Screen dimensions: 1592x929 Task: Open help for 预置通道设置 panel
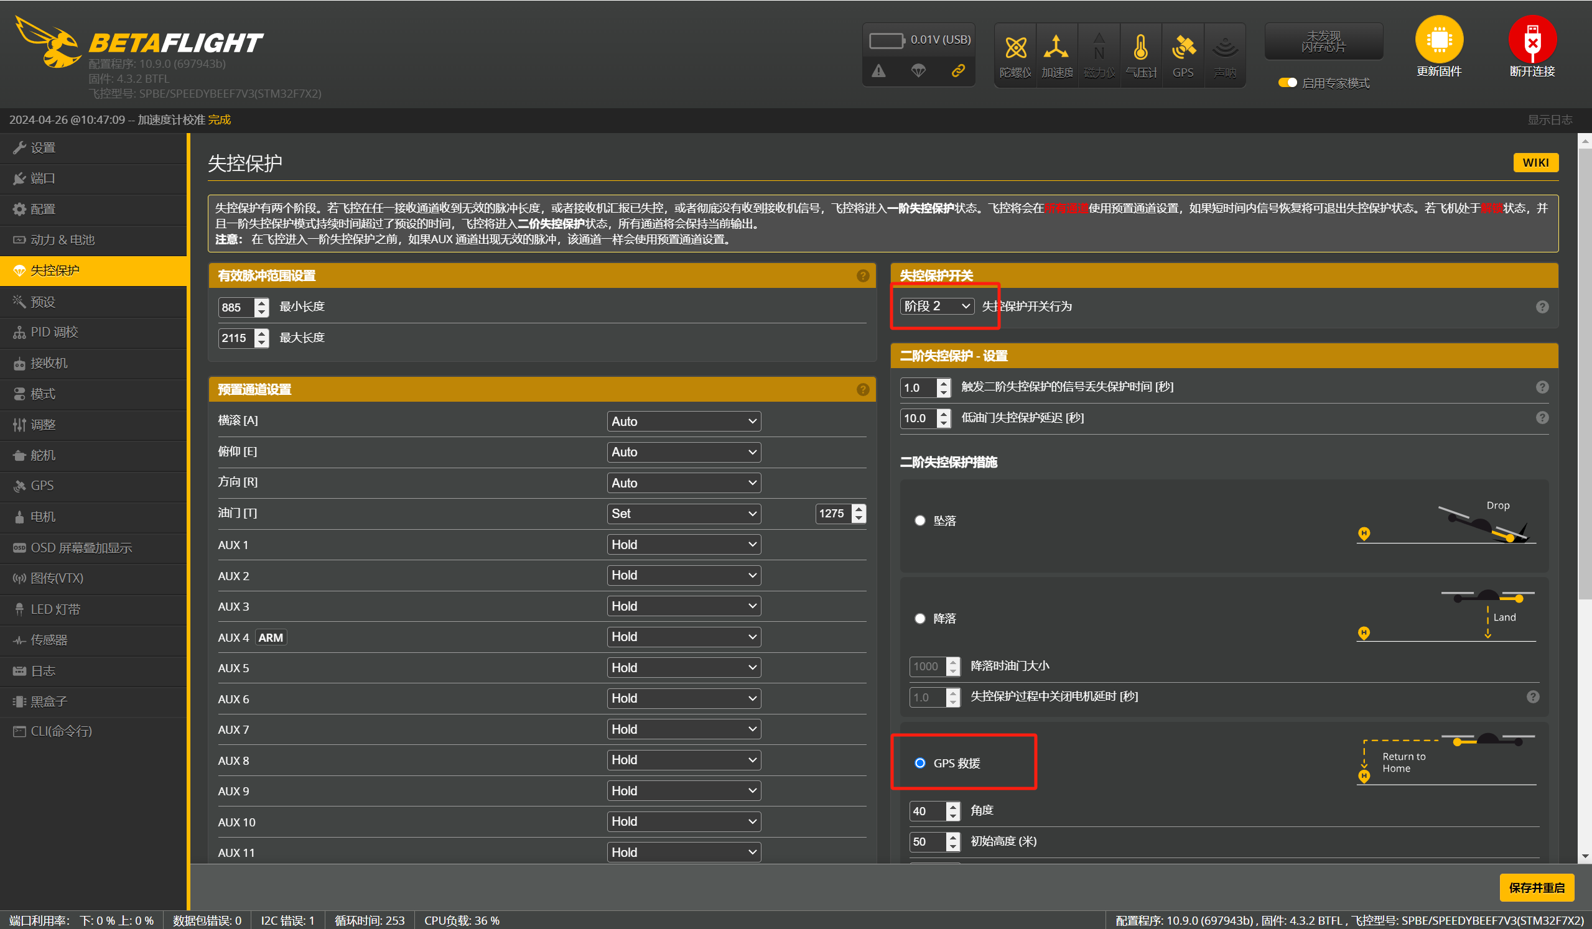point(862,390)
